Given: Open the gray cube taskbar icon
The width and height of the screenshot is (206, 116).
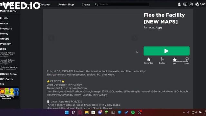Looking at the screenshot, I should tap(113, 112).
